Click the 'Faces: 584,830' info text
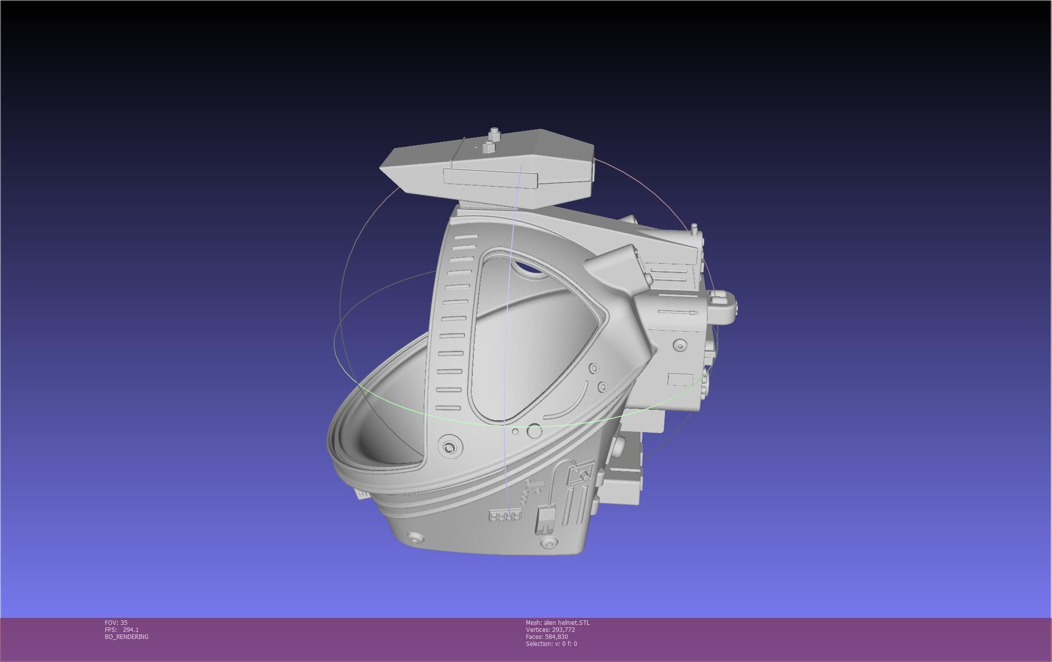Viewport: 1052px width, 662px height. point(547,636)
